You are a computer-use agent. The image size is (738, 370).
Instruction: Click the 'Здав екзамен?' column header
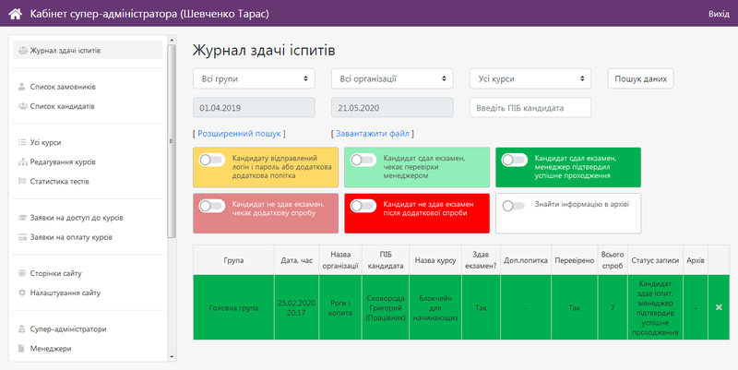(x=481, y=260)
